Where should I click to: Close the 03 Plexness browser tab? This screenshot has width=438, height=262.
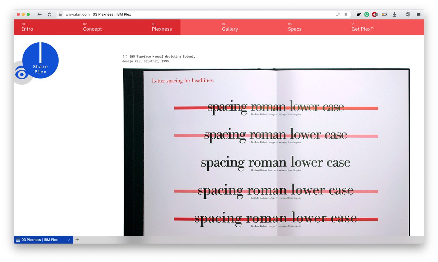pos(69,240)
